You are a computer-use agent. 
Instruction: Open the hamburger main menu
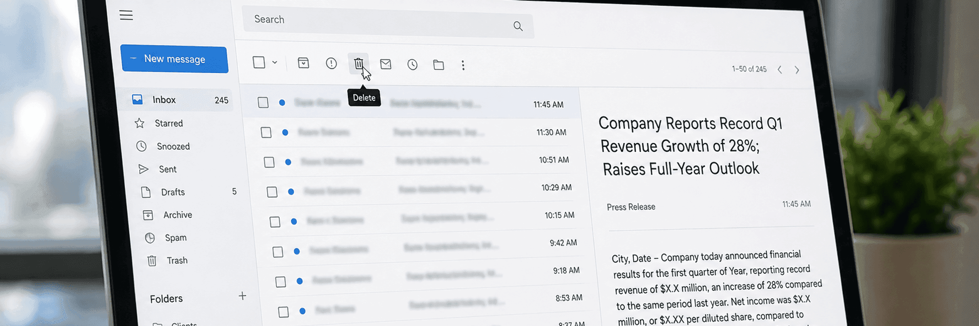tap(126, 15)
